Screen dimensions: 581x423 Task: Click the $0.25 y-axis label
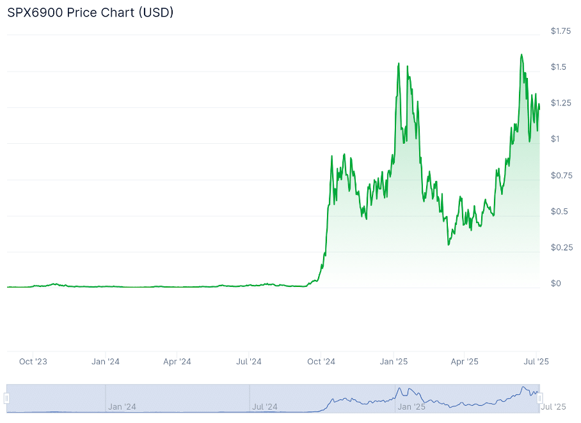pos(561,247)
